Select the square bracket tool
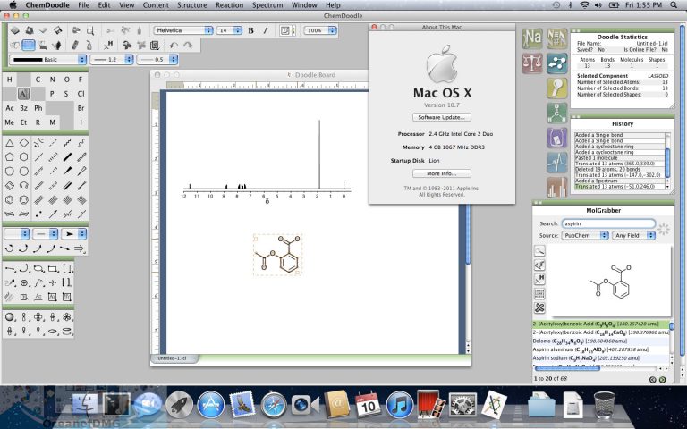This screenshot has width=687, height=429. (x=66, y=268)
